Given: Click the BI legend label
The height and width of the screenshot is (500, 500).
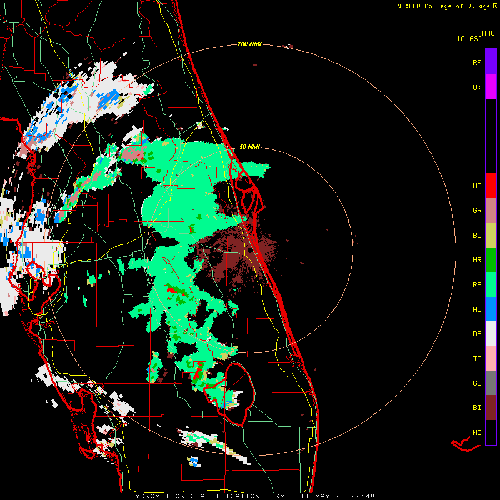Looking at the screenshot, I should pos(477,408).
